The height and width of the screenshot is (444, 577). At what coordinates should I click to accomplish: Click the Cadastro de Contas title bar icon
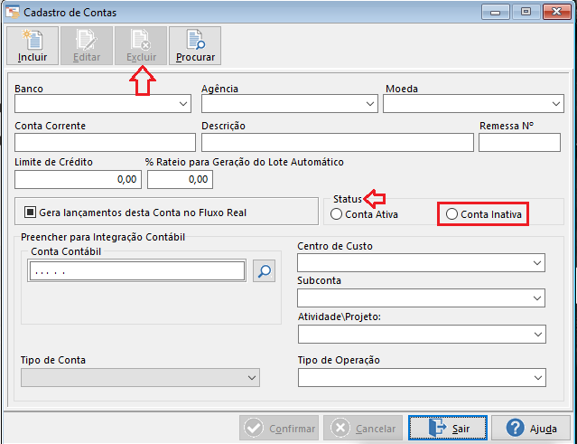point(12,12)
